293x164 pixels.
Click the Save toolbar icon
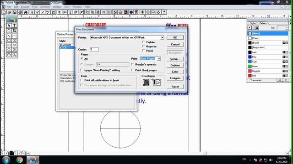click(15, 12)
